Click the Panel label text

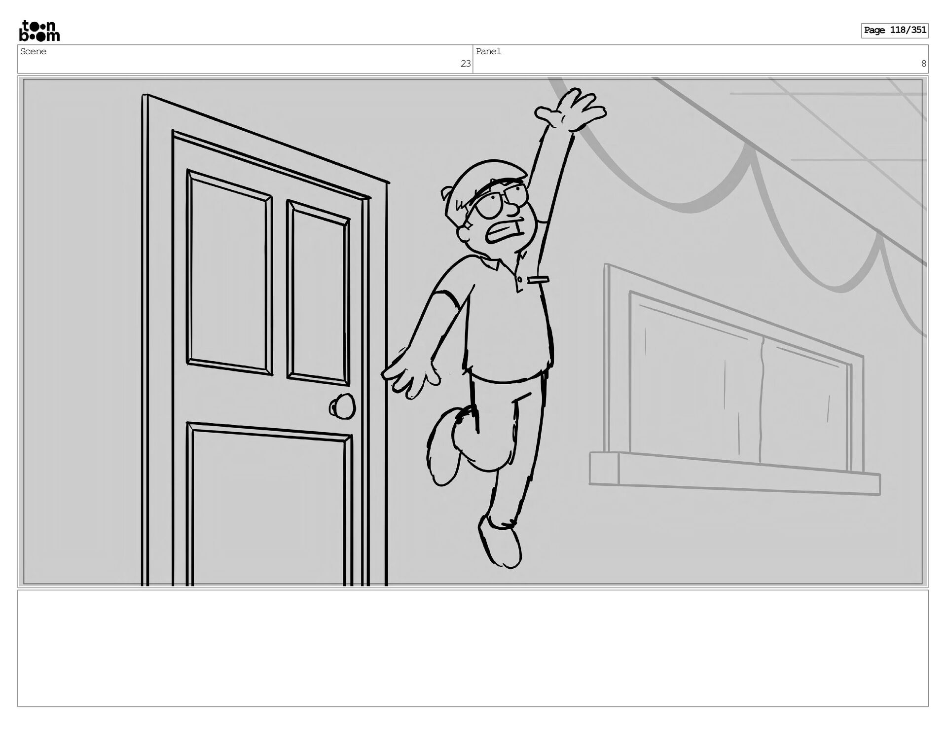(488, 51)
